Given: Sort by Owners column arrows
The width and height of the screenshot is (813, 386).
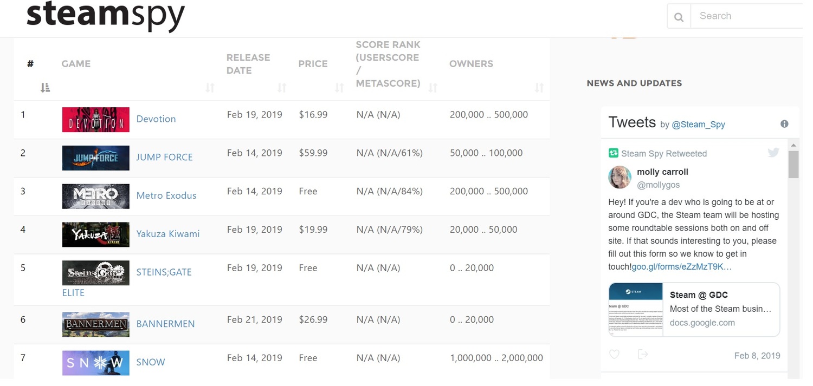Looking at the screenshot, I should [539, 88].
